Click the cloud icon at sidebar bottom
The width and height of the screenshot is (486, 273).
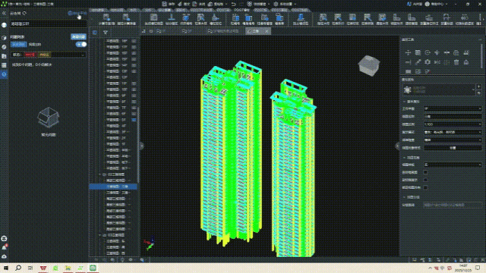(x=4, y=256)
